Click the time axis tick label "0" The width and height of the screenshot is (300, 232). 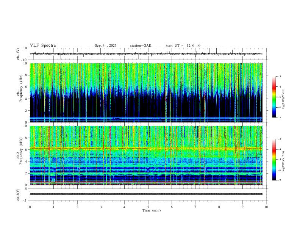point(30,207)
